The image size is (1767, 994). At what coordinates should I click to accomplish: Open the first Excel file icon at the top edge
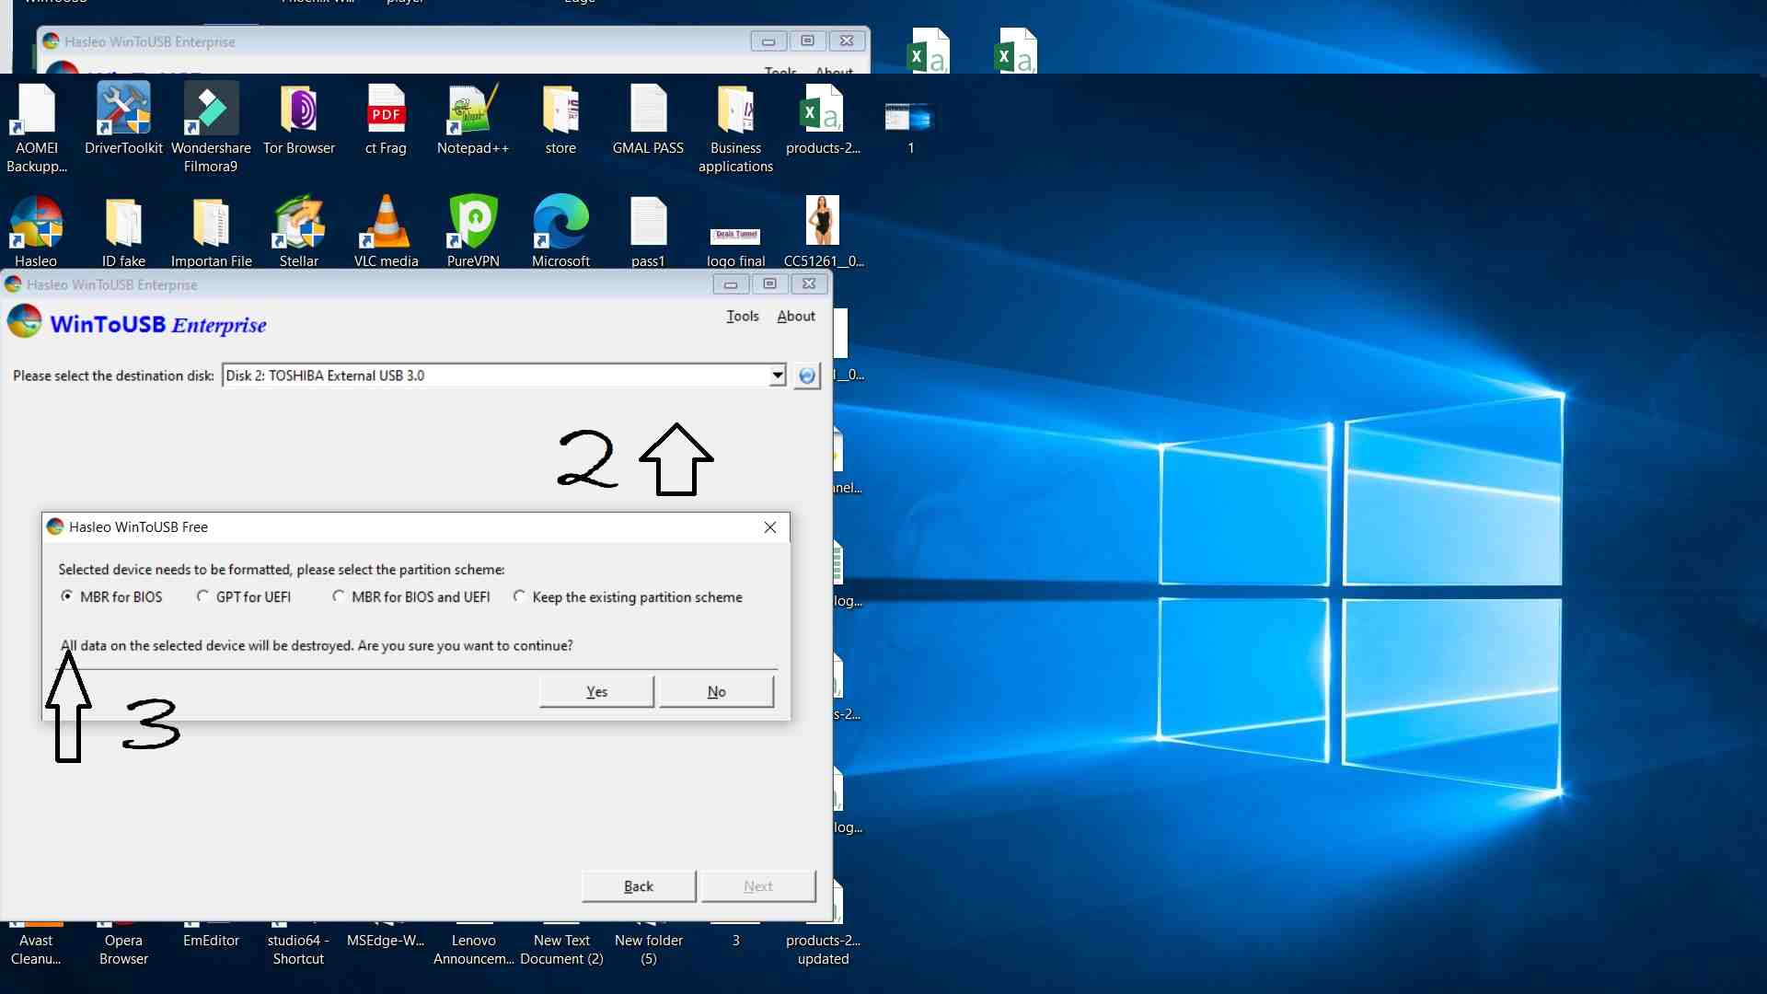coord(929,51)
